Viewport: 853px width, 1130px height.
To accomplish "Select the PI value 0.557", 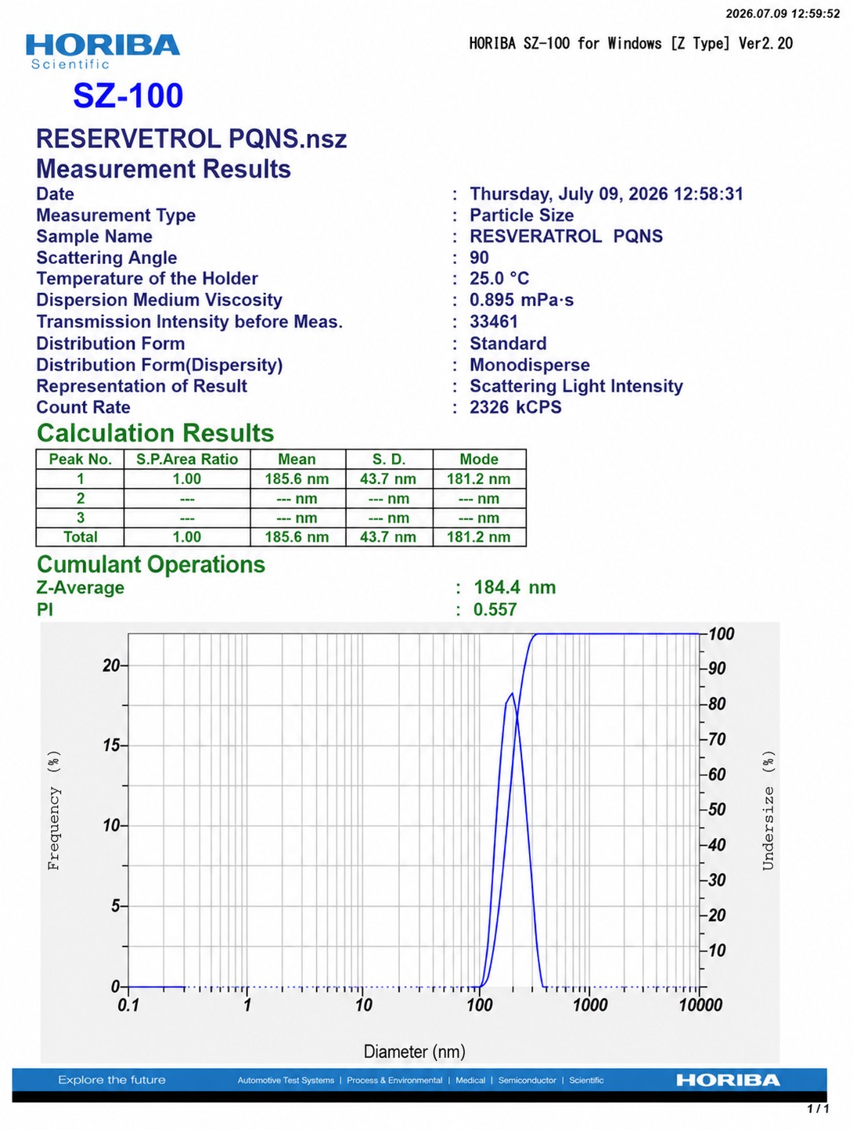I will tap(495, 609).
